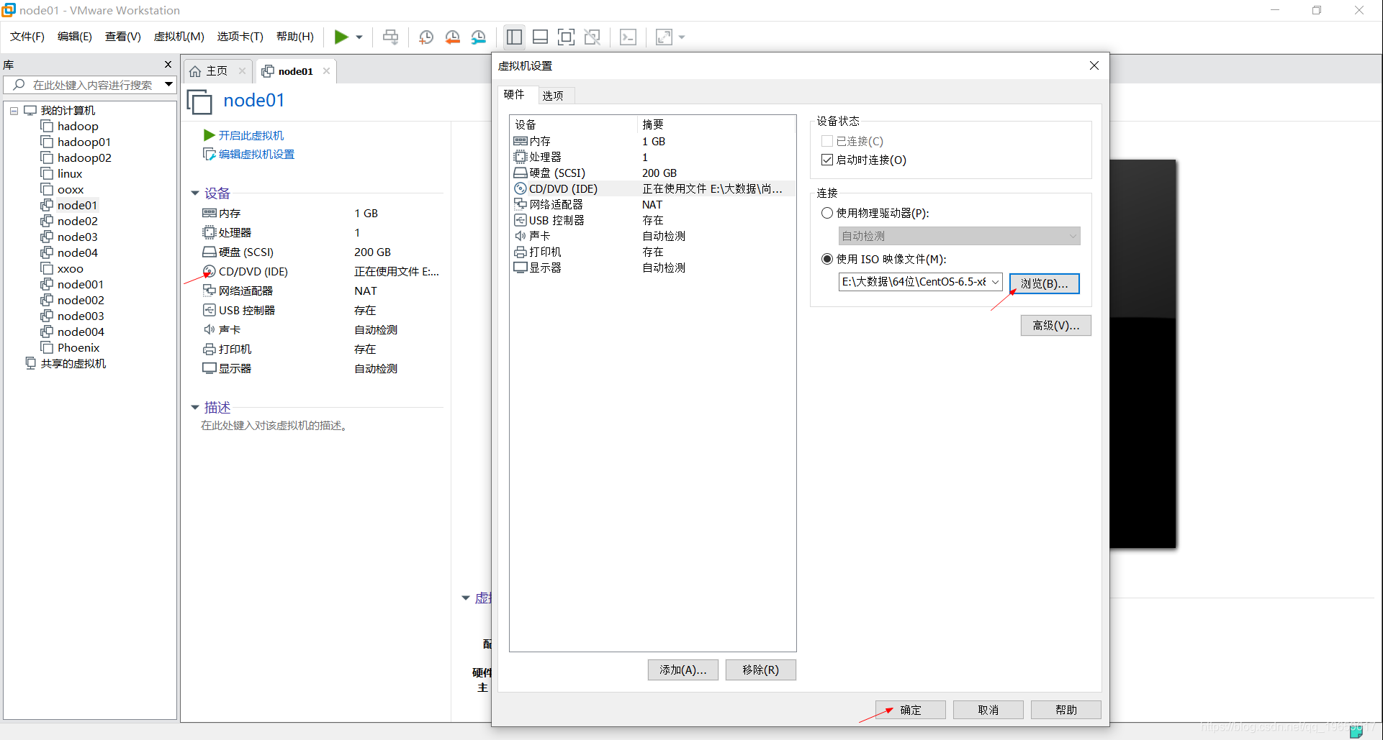This screenshot has width=1383, height=740.
Task: Select USB 控制器 icon in settings device list
Action: [x=521, y=220]
